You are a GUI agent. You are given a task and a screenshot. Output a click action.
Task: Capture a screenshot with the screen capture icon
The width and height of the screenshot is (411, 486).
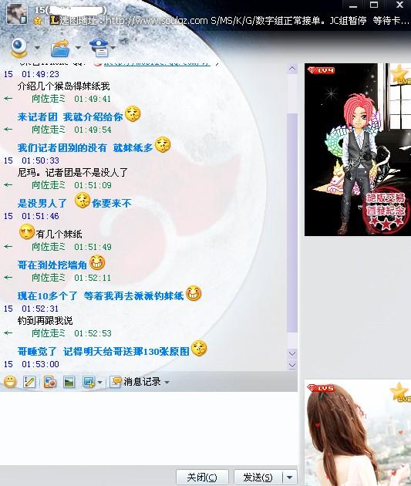89,382
